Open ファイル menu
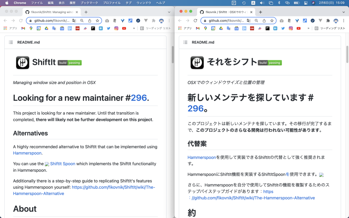Image resolution: width=349 pixels, height=218 pixels. [x=37, y=3]
